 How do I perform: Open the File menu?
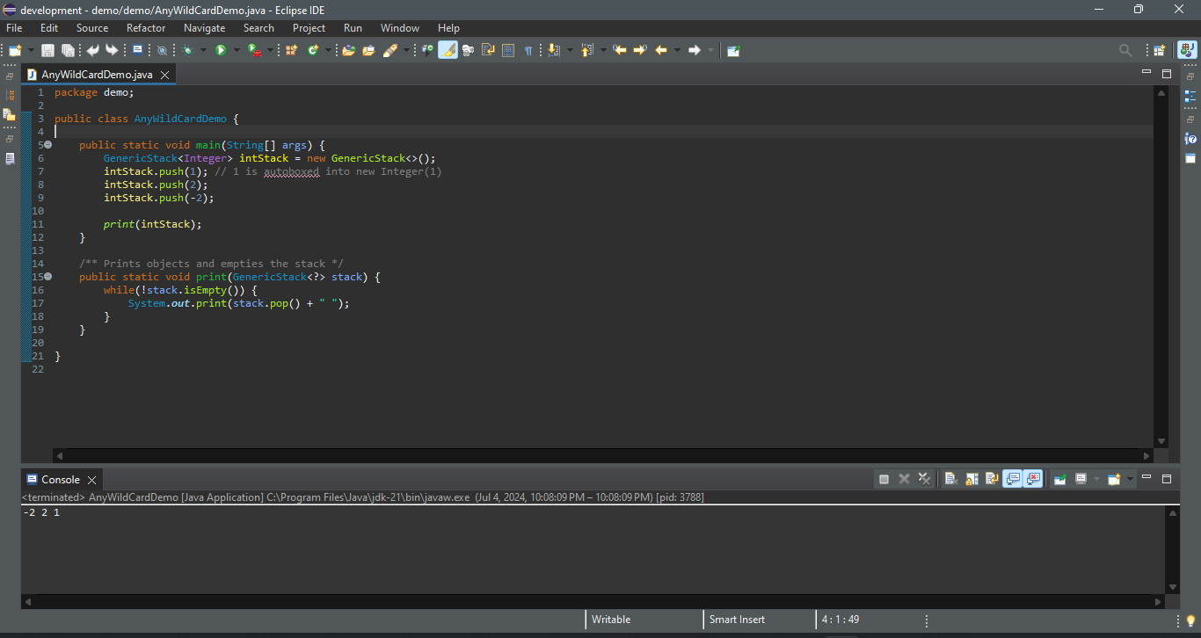coord(14,28)
